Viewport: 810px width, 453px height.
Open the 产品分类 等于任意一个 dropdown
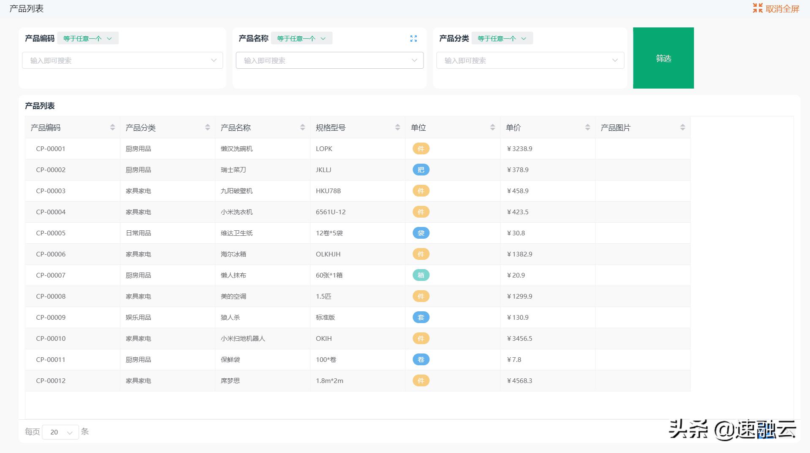502,38
